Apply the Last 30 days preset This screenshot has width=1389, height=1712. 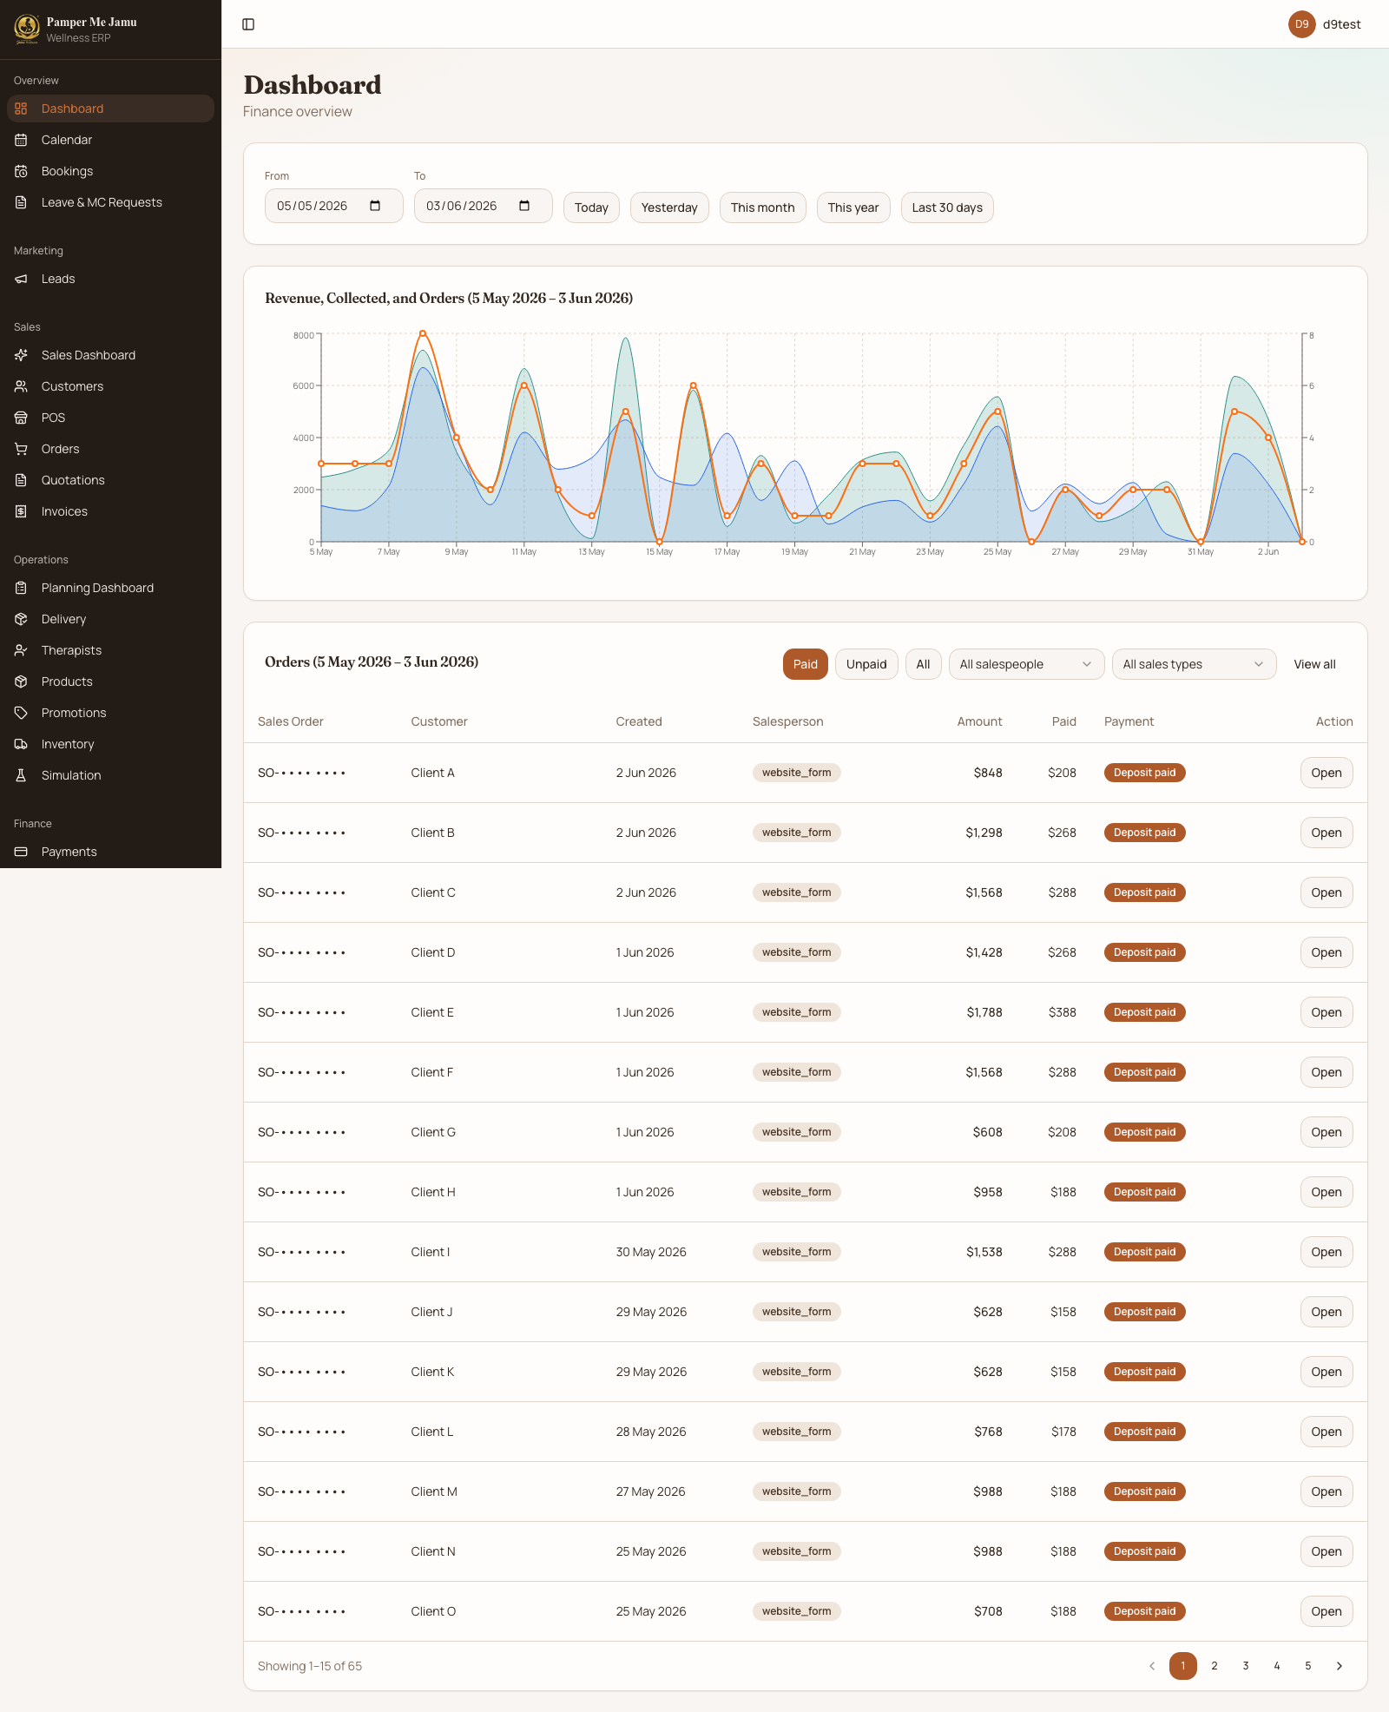point(947,207)
